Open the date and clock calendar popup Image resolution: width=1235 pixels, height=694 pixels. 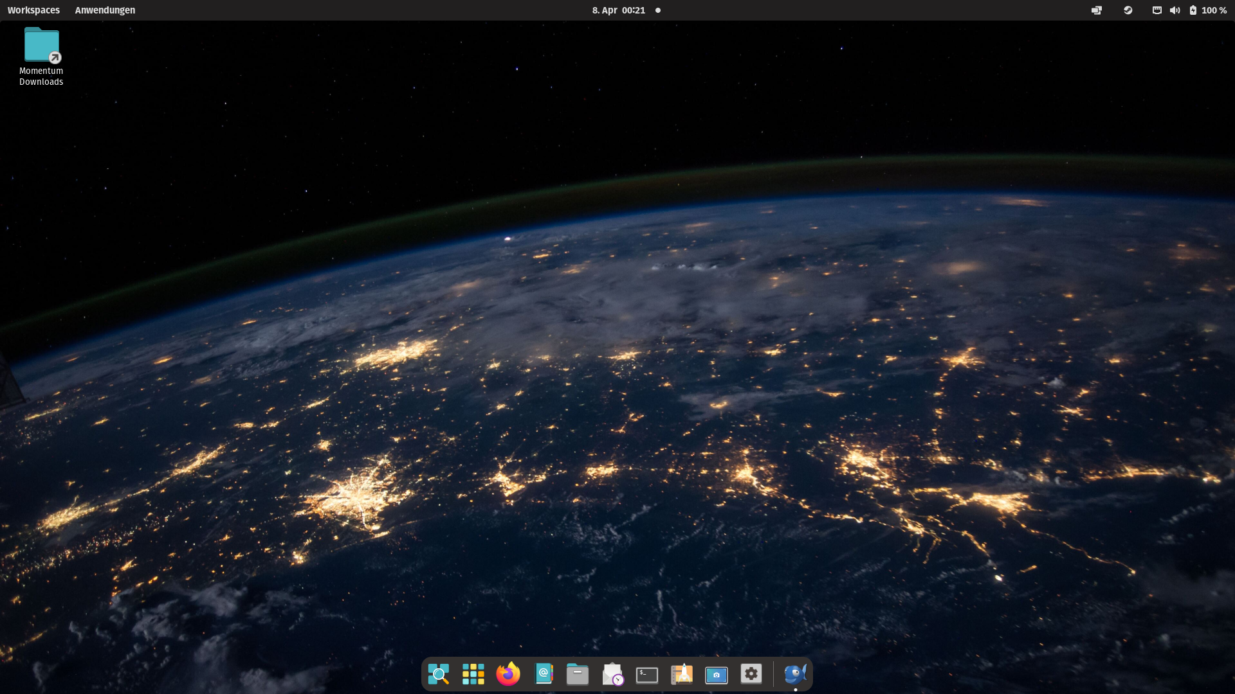[x=618, y=10]
